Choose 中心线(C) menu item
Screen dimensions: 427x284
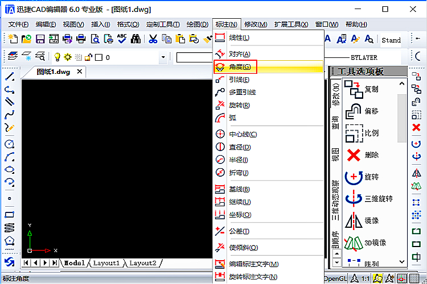[x=268, y=134]
